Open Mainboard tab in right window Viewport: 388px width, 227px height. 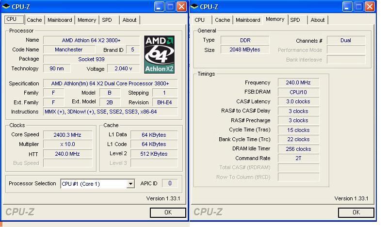[x=248, y=20]
